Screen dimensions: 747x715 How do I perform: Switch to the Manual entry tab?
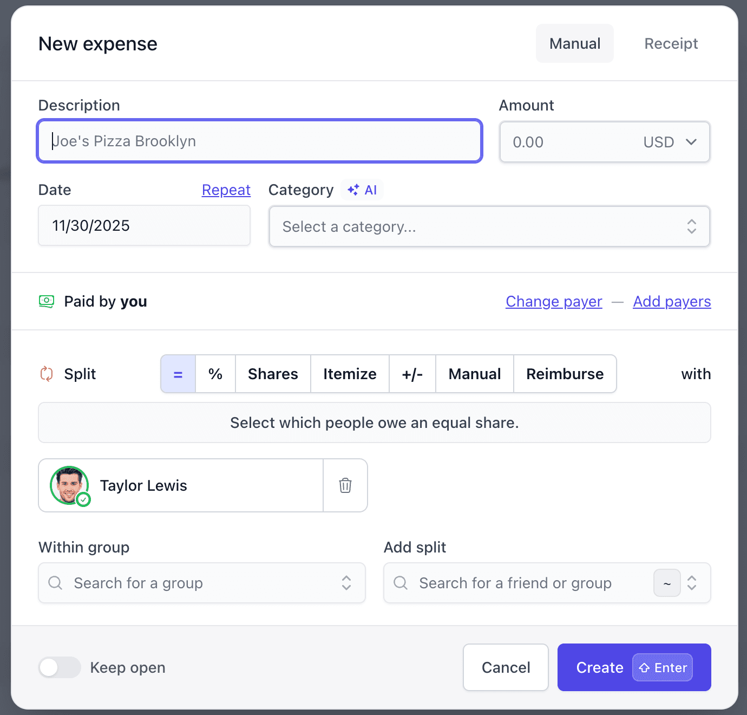coord(574,43)
